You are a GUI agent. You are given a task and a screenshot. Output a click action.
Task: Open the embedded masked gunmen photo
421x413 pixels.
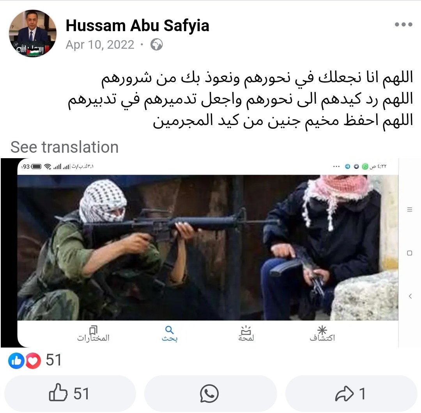click(x=207, y=247)
